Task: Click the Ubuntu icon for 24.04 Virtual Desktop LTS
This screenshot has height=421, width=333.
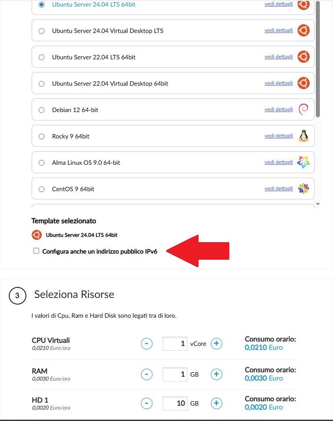Action: point(304,30)
